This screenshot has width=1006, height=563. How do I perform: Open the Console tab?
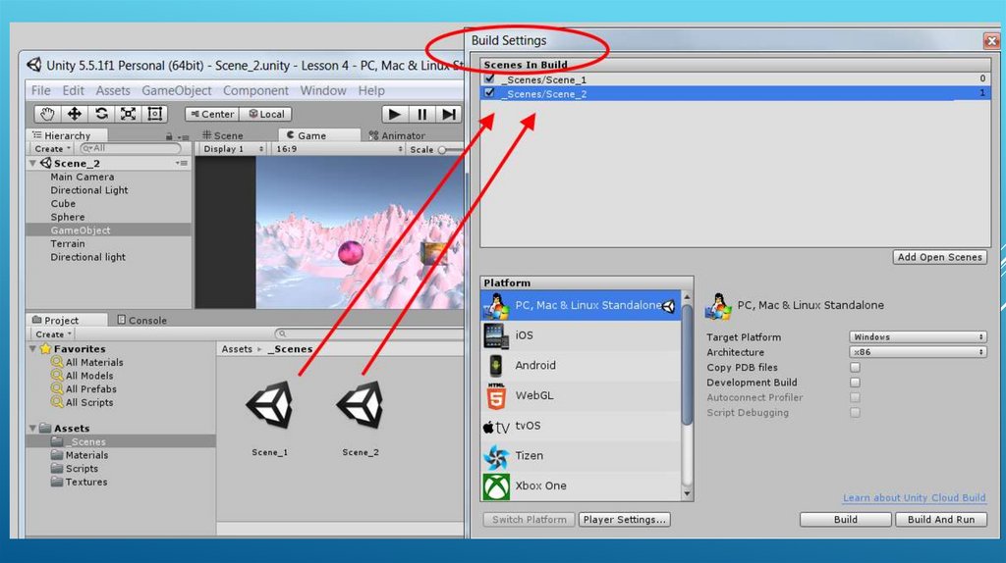click(141, 320)
